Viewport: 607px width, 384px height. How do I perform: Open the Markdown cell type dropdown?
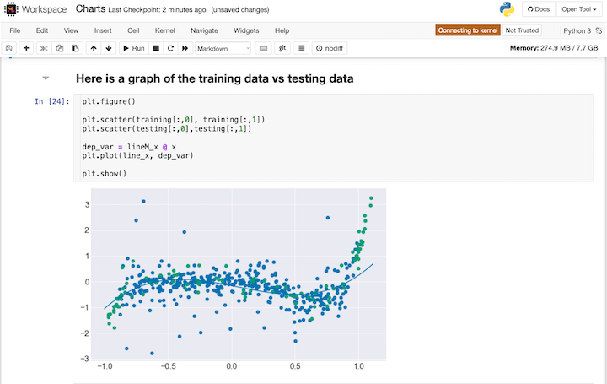pyautogui.click(x=223, y=48)
